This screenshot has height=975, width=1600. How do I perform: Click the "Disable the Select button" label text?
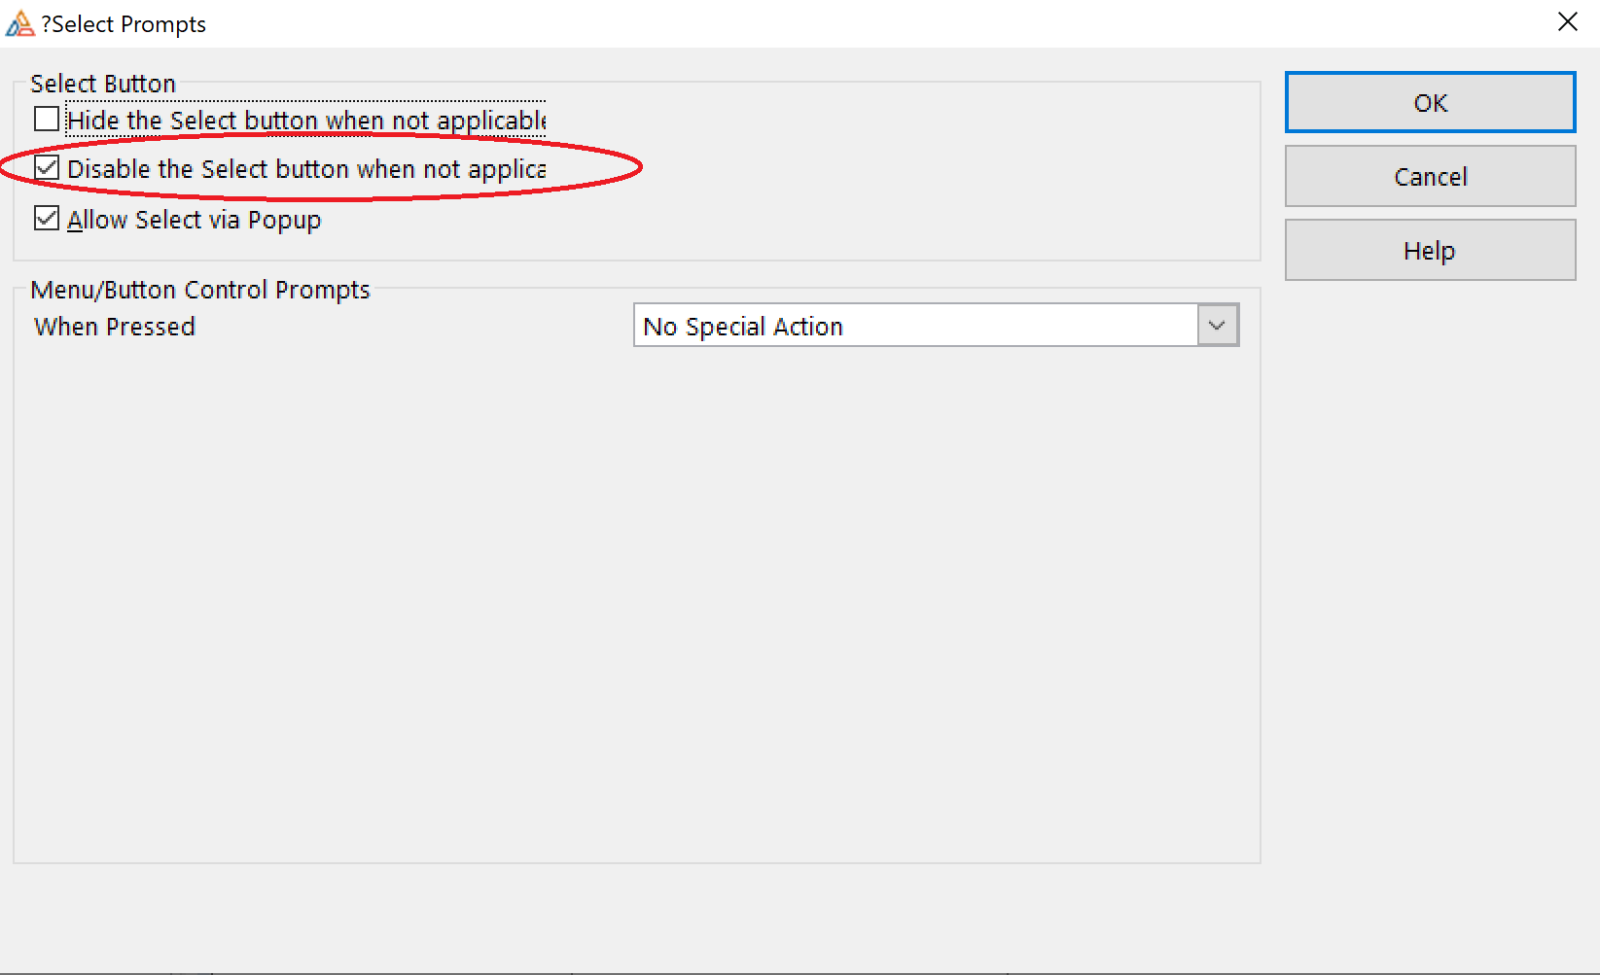pyautogui.click(x=305, y=169)
